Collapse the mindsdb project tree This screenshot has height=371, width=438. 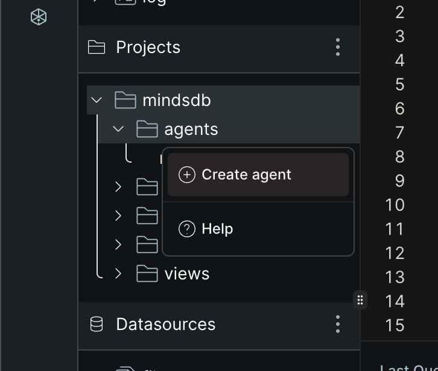97,100
